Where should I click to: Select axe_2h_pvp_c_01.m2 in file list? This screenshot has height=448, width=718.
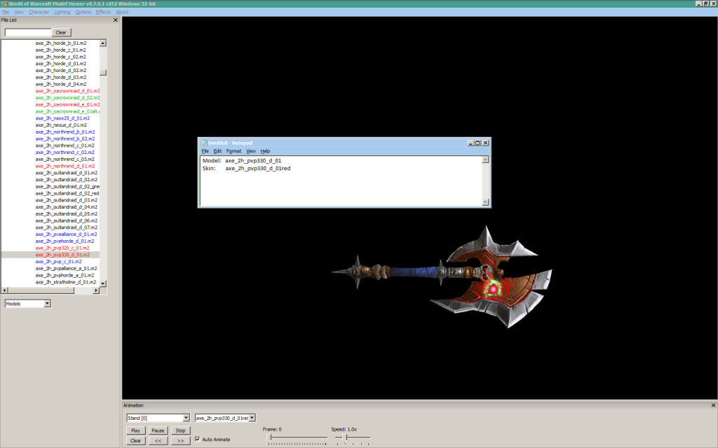[59, 262]
